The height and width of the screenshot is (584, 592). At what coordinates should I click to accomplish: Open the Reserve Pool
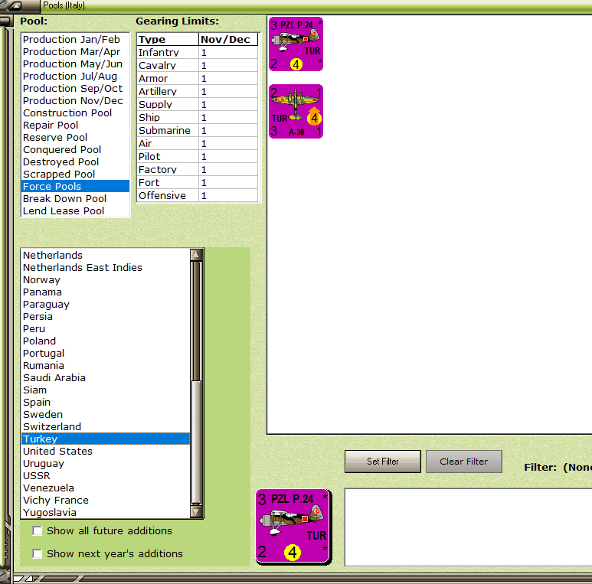(x=76, y=137)
